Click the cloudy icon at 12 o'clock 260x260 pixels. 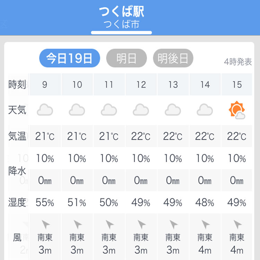(x=141, y=110)
